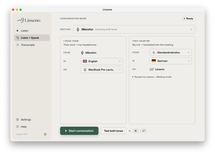
Task: Click the UK flag in language selector
Action: coord(85,61)
